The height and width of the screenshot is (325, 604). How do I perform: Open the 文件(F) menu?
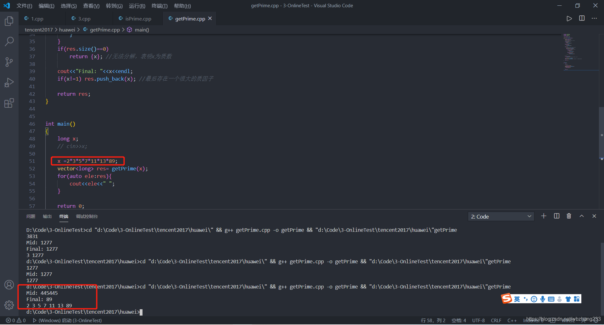pos(24,6)
